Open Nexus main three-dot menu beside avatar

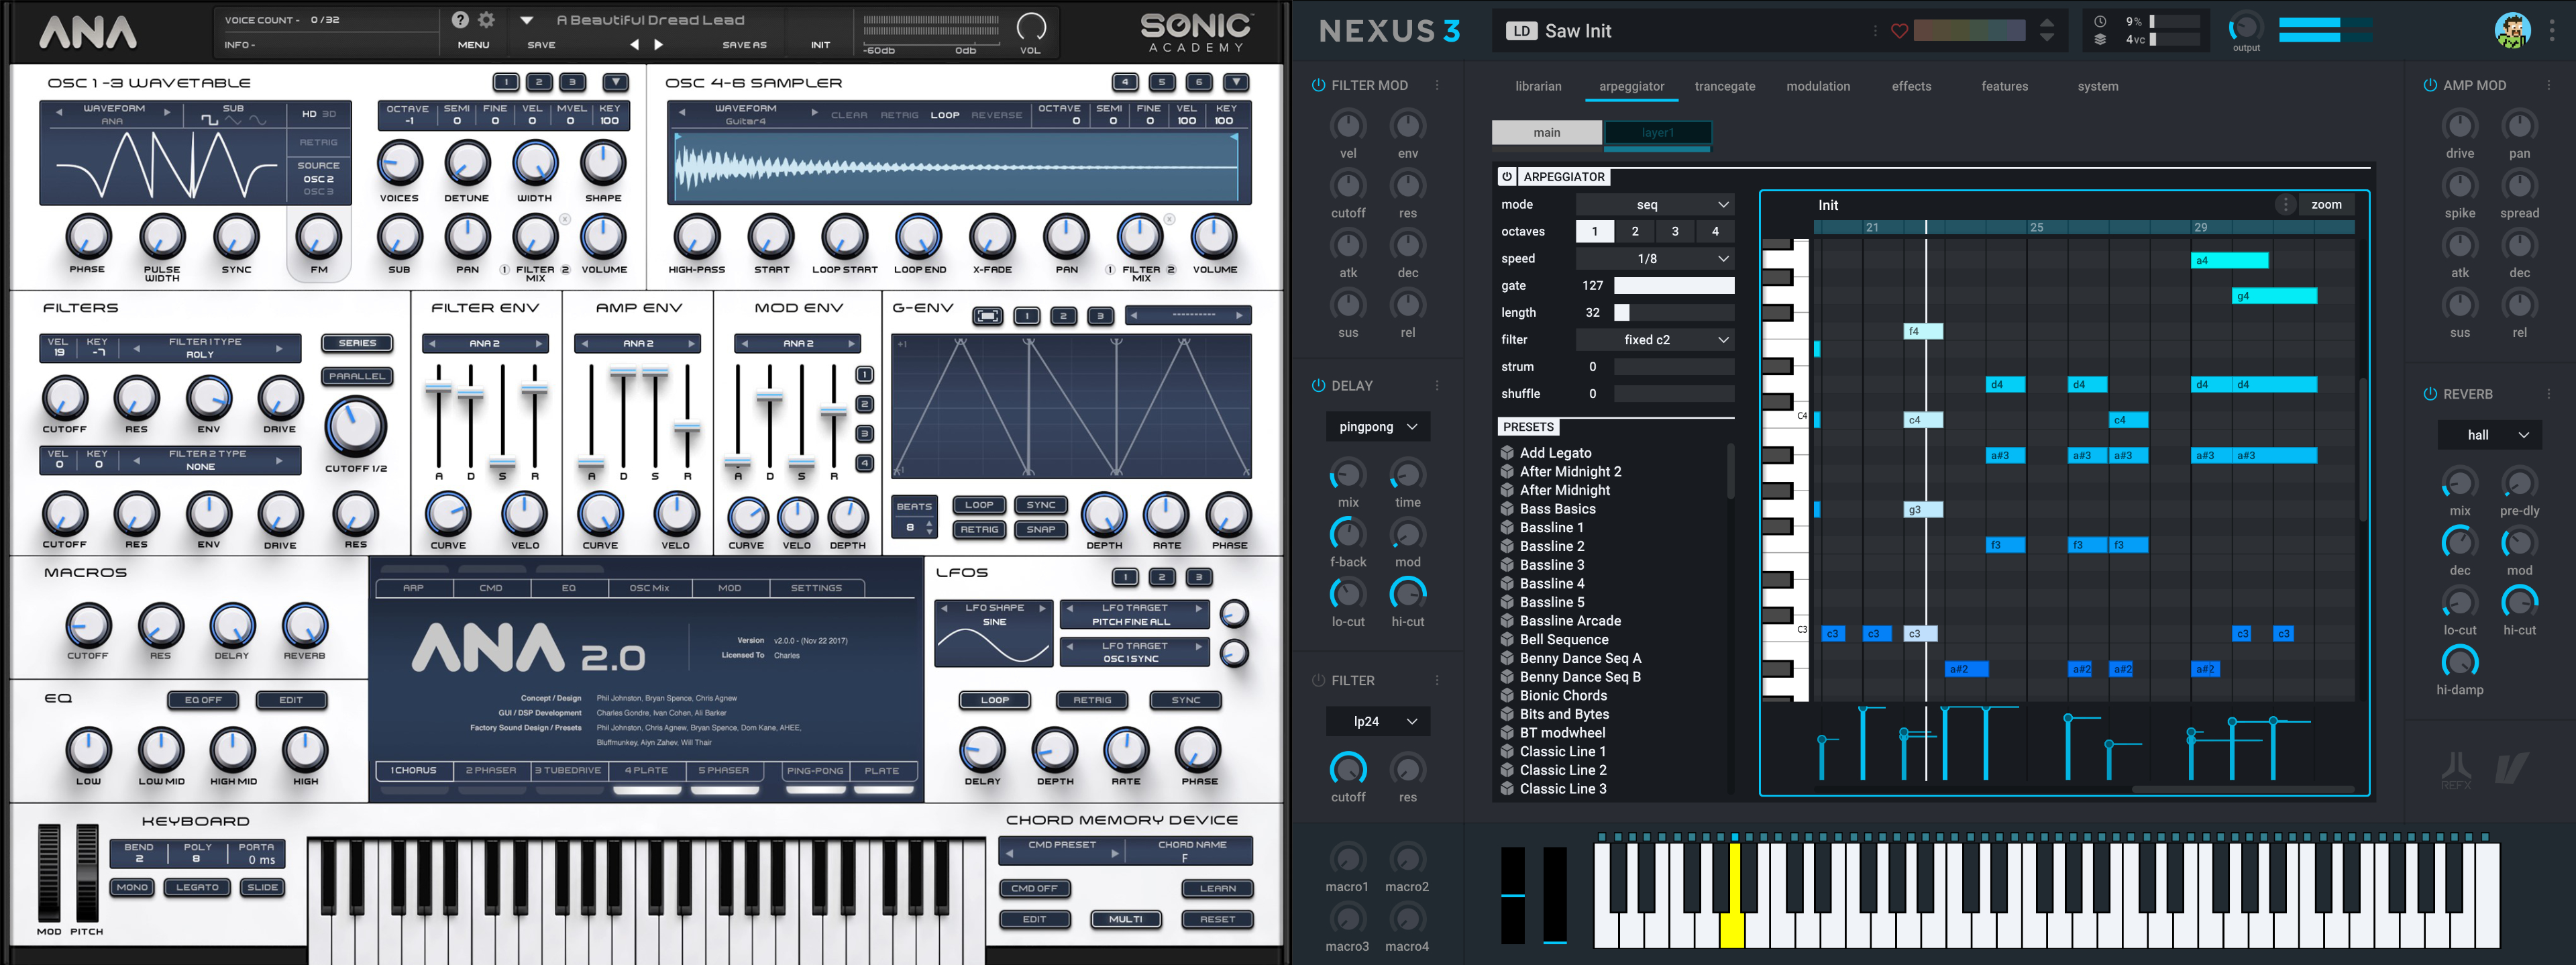[2551, 31]
